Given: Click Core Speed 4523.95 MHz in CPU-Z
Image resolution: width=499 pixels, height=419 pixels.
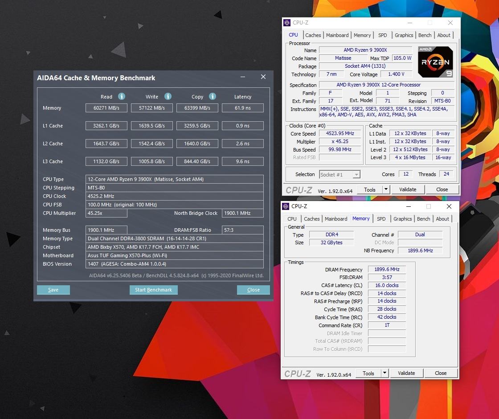Looking at the screenshot, I should [x=340, y=133].
